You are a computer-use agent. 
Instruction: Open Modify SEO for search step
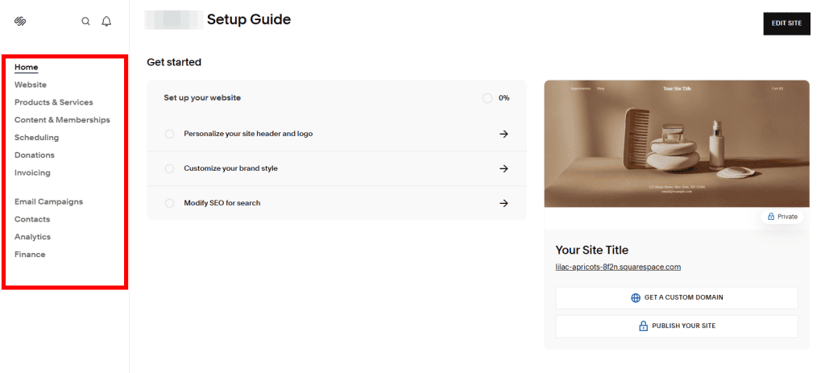(337, 203)
